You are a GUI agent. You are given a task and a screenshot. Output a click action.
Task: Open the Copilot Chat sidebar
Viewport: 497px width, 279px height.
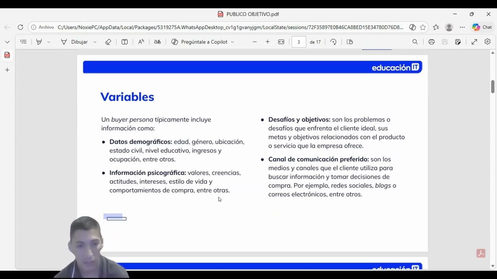[482, 27]
